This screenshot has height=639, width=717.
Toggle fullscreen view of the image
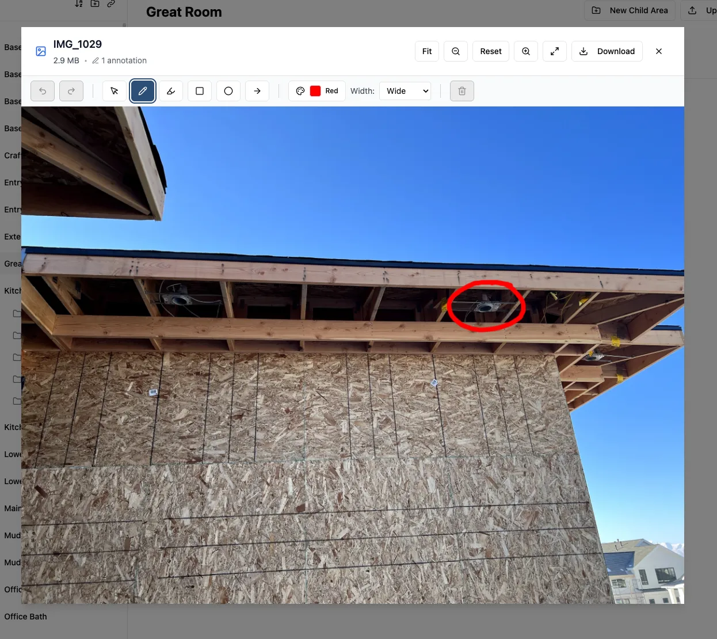click(555, 51)
